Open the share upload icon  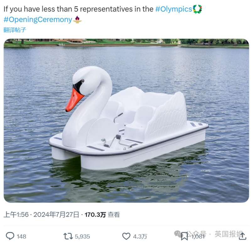tap(243, 236)
